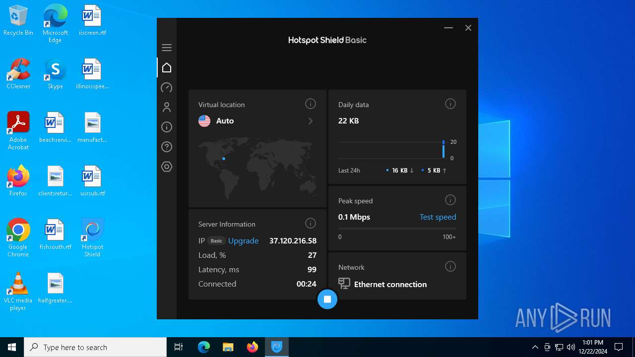Image resolution: width=635 pixels, height=357 pixels.
Task: Open the About info icon in sidebar
Action: pyautogui.click(x=167, y=127)
